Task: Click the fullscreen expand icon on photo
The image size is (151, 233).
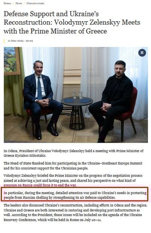Action: click(142, 53)
